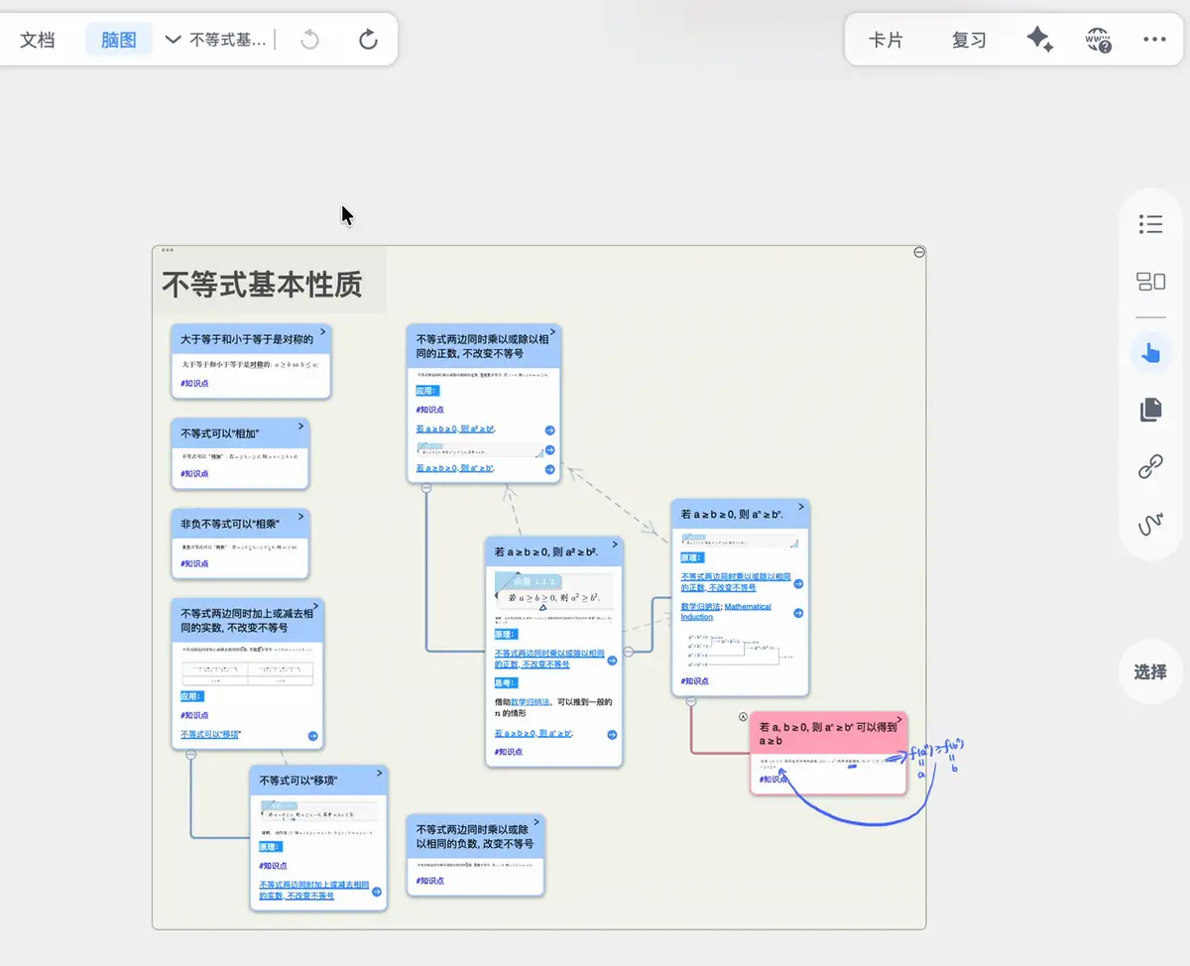
Task: Expand chevron on 加上或减去相同的实数 card
Action: coord(315,605)
